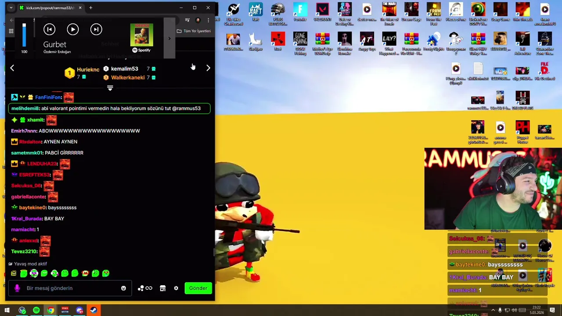Select the GONE Fishing desktop icon
This screenshot has height=316, width=562.
click(x=300, y=43)
